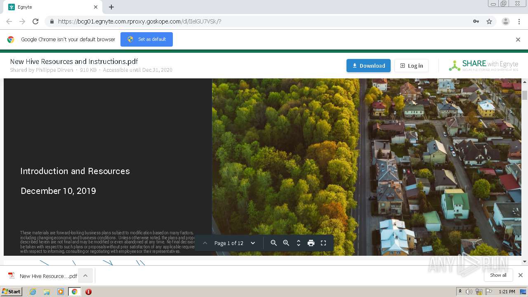Print the PDF document

click(311, 243)
